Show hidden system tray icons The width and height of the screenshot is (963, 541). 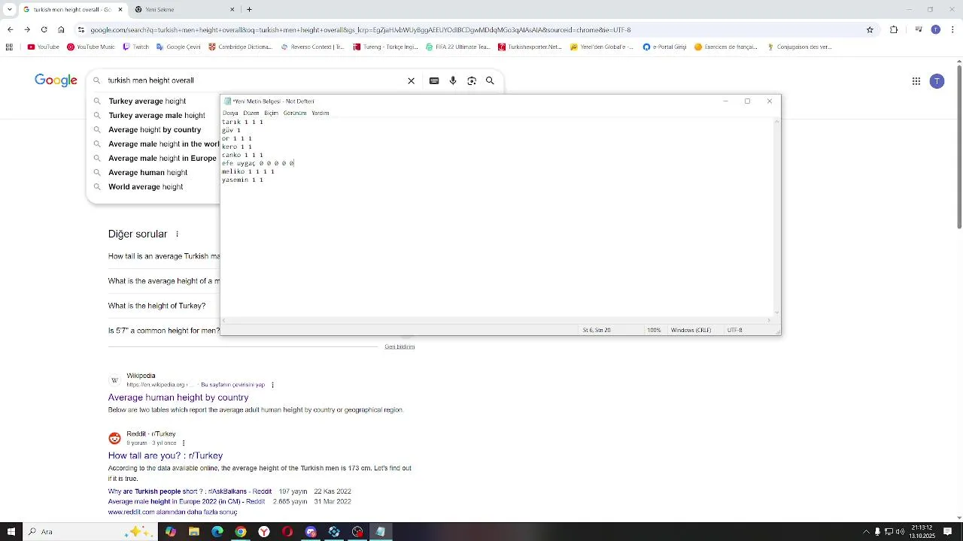[x=866, y=532]
